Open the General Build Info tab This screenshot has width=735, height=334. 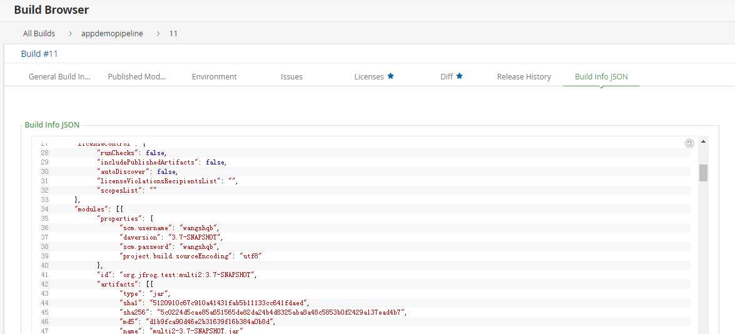[x=59, y=76]
